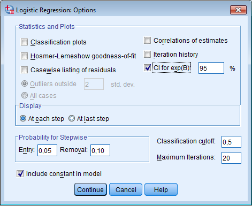The height and width of the screenshot is (206, 252).
Task: Open Help for logistic regression options
Action: (x=161, y=189)
